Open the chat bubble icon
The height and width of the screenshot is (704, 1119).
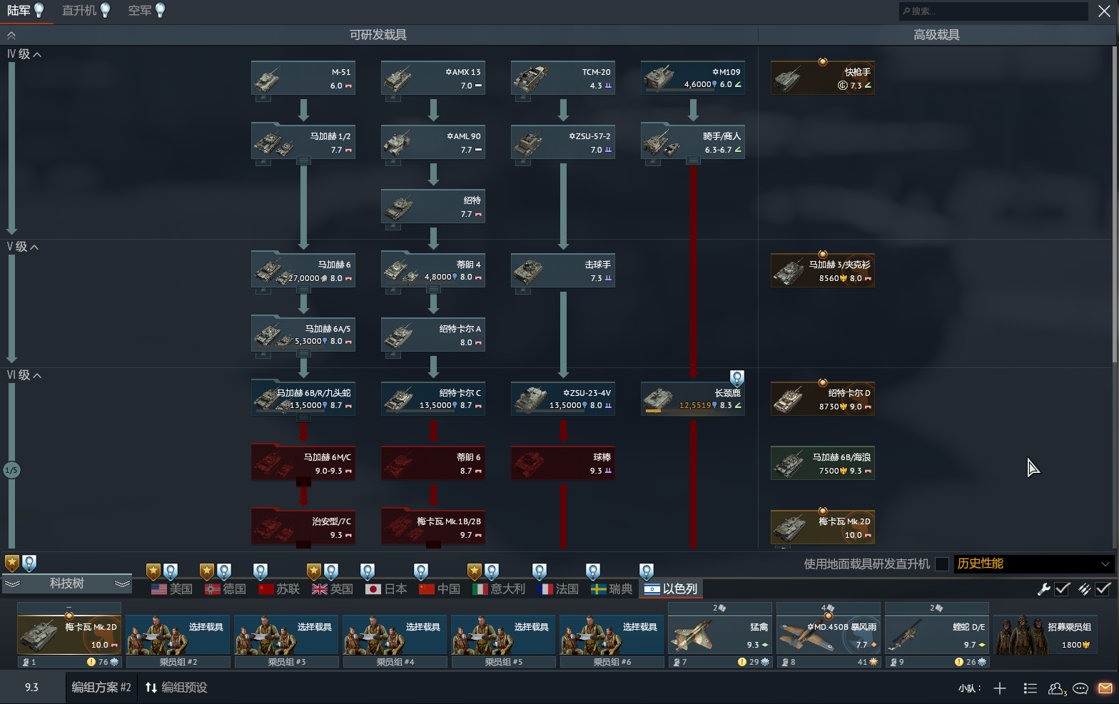tap(1080, 688)
